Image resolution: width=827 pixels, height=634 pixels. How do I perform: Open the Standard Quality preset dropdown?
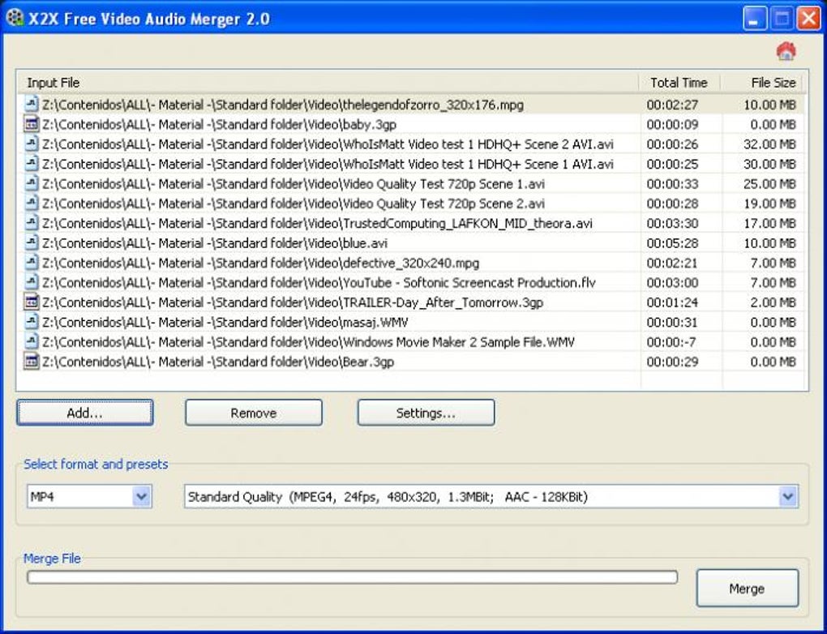coord(788,496)
